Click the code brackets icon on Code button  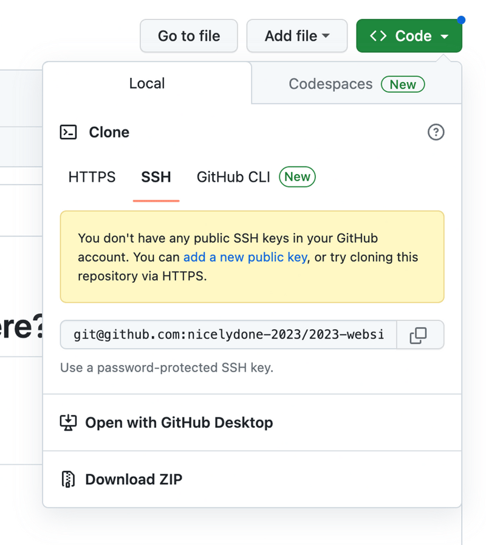[x=377, y=35]
